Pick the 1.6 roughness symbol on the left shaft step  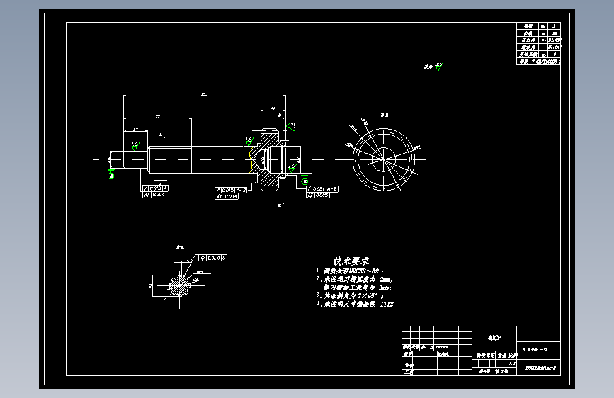[x=135, y=147]
